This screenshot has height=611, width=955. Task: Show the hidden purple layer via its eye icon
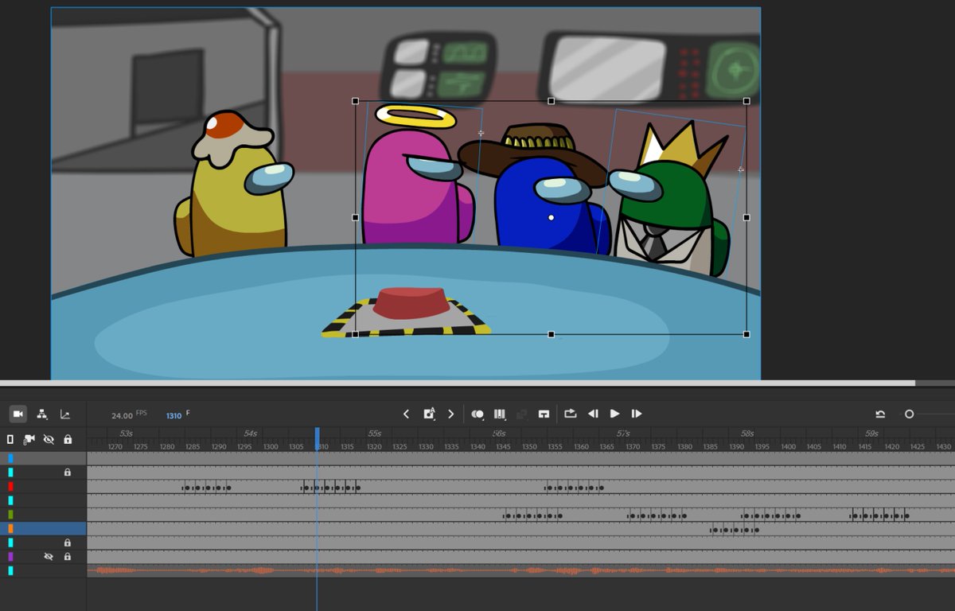49,557
